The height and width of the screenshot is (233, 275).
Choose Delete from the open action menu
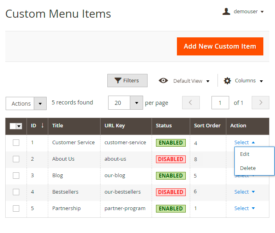tap(248, 168)
